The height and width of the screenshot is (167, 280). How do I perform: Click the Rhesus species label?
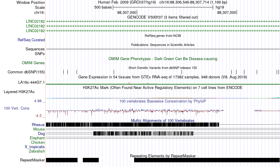[38, 125]
